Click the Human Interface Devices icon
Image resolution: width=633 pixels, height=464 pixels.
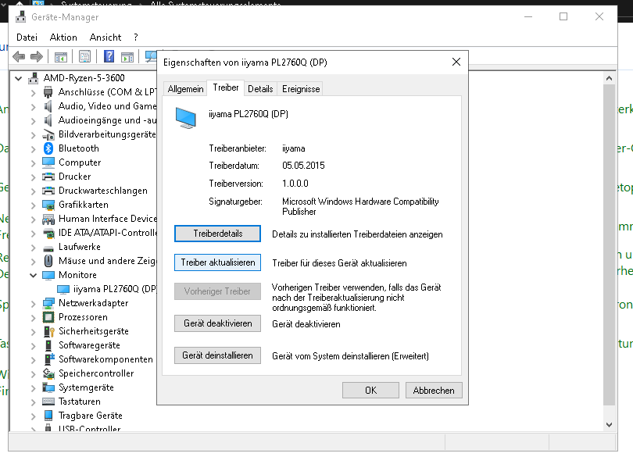pos(48,219)
